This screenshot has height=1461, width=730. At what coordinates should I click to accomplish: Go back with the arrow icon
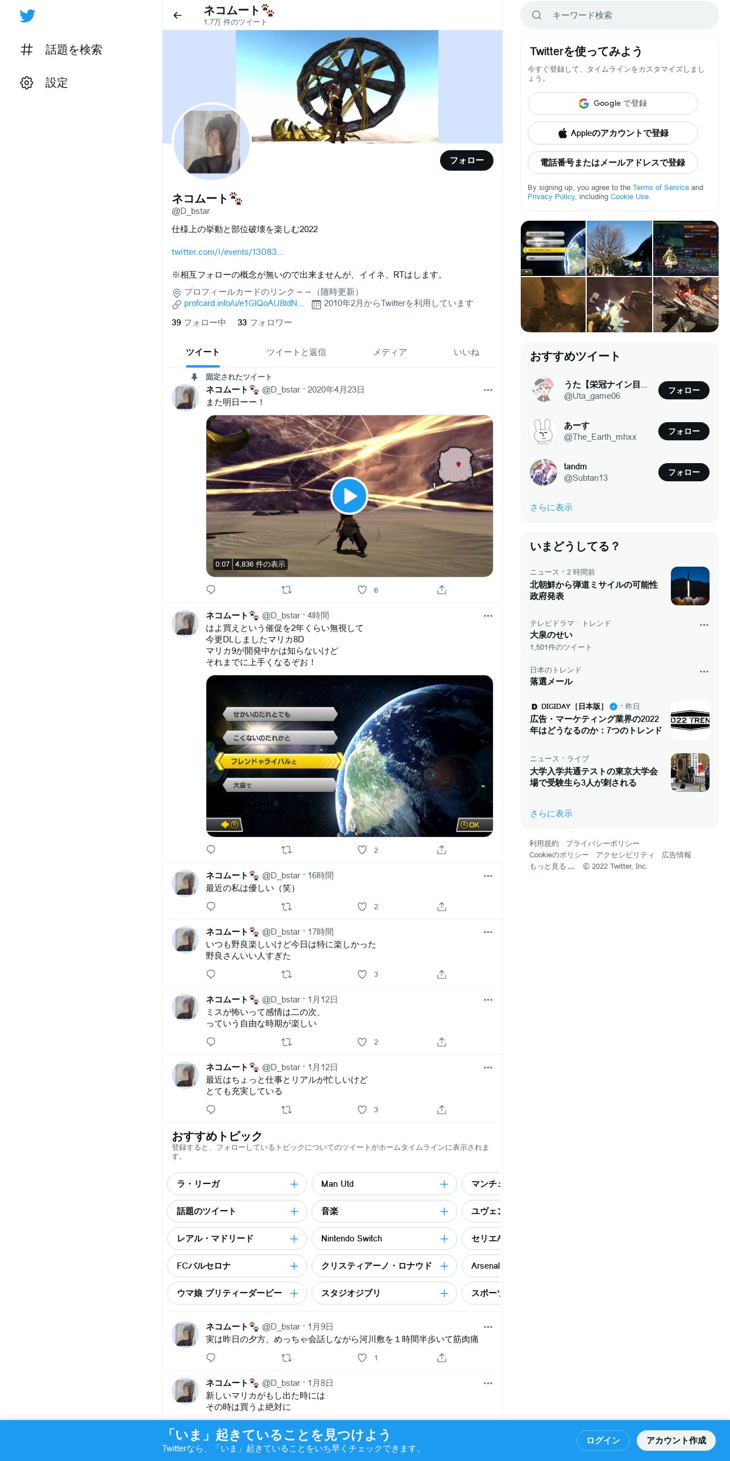(177, 15)
